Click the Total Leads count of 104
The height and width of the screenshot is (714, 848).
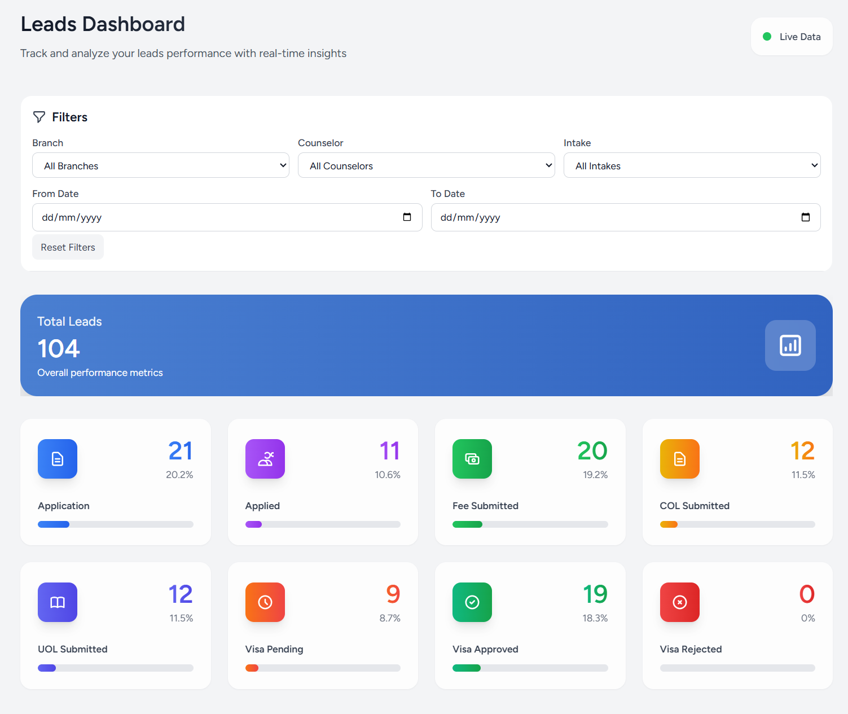pyautogui.click(x=58, y=348)
